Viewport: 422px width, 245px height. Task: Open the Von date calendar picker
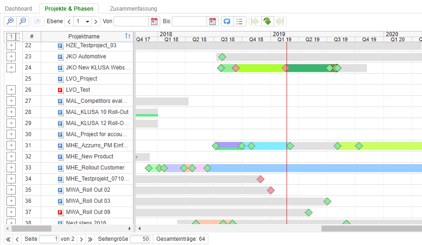pyautogui.click(x=154, y=21)
